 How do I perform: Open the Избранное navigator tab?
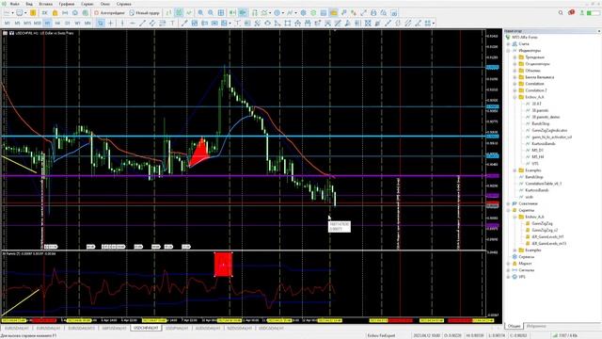point(536,326)
